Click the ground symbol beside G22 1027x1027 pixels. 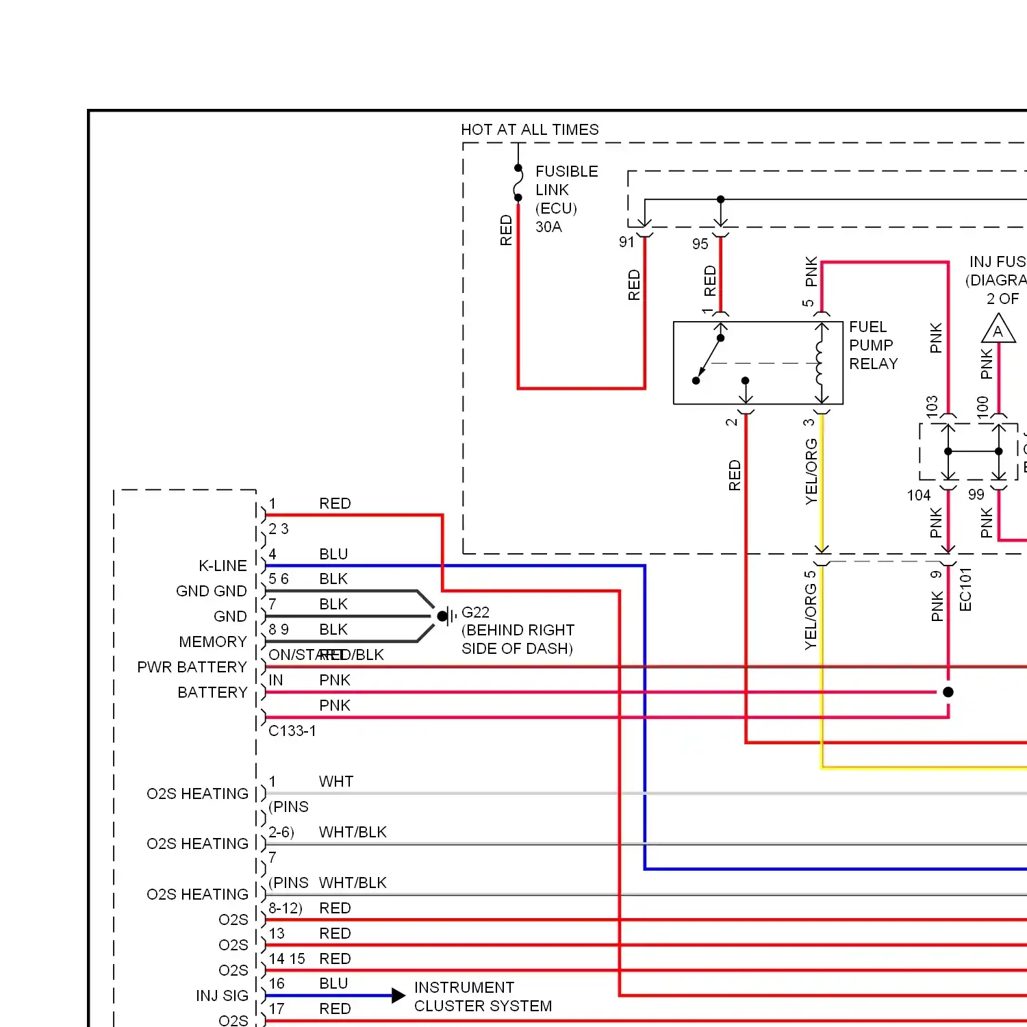[448, 616]
